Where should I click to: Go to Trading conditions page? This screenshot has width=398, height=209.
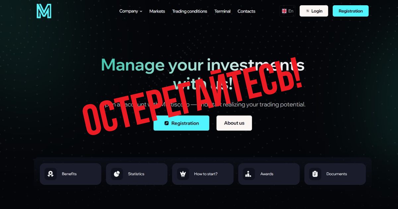point(189,11)
